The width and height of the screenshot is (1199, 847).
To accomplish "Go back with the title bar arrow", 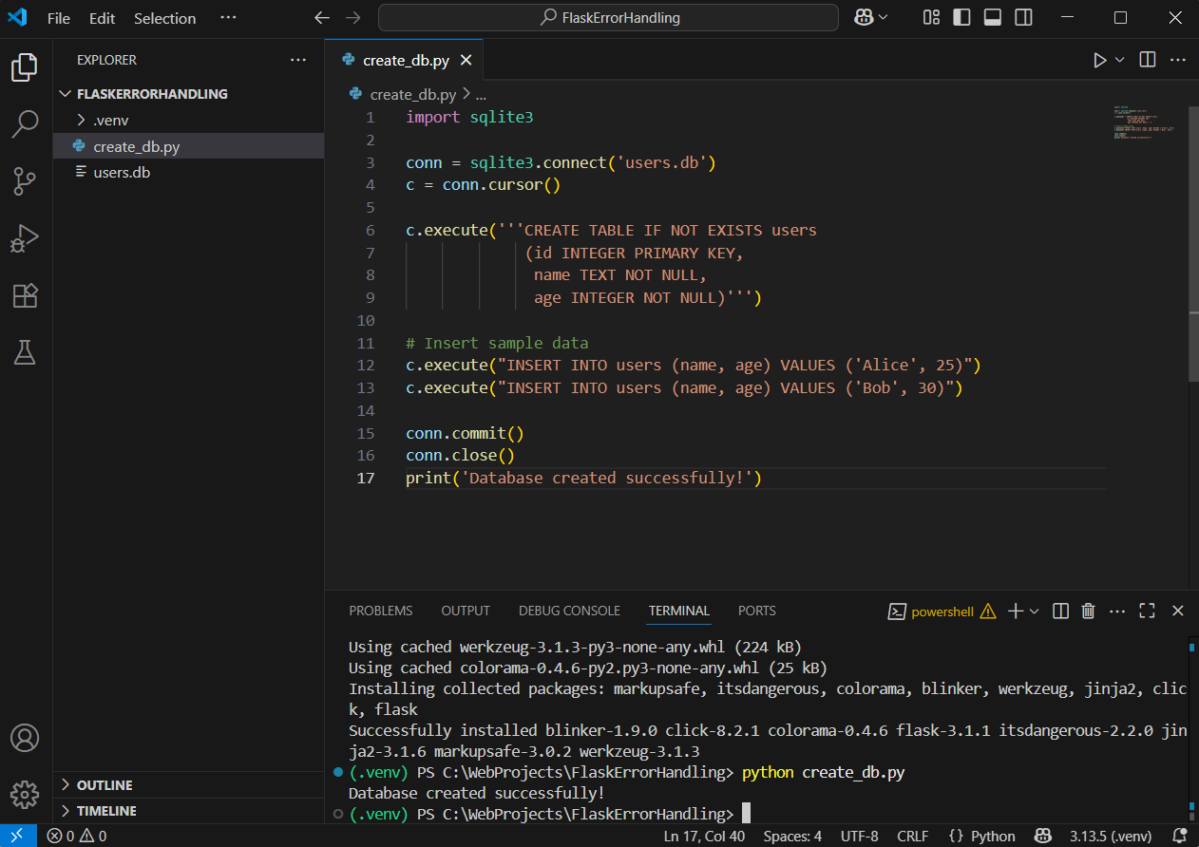I will (x=322, y=18).
